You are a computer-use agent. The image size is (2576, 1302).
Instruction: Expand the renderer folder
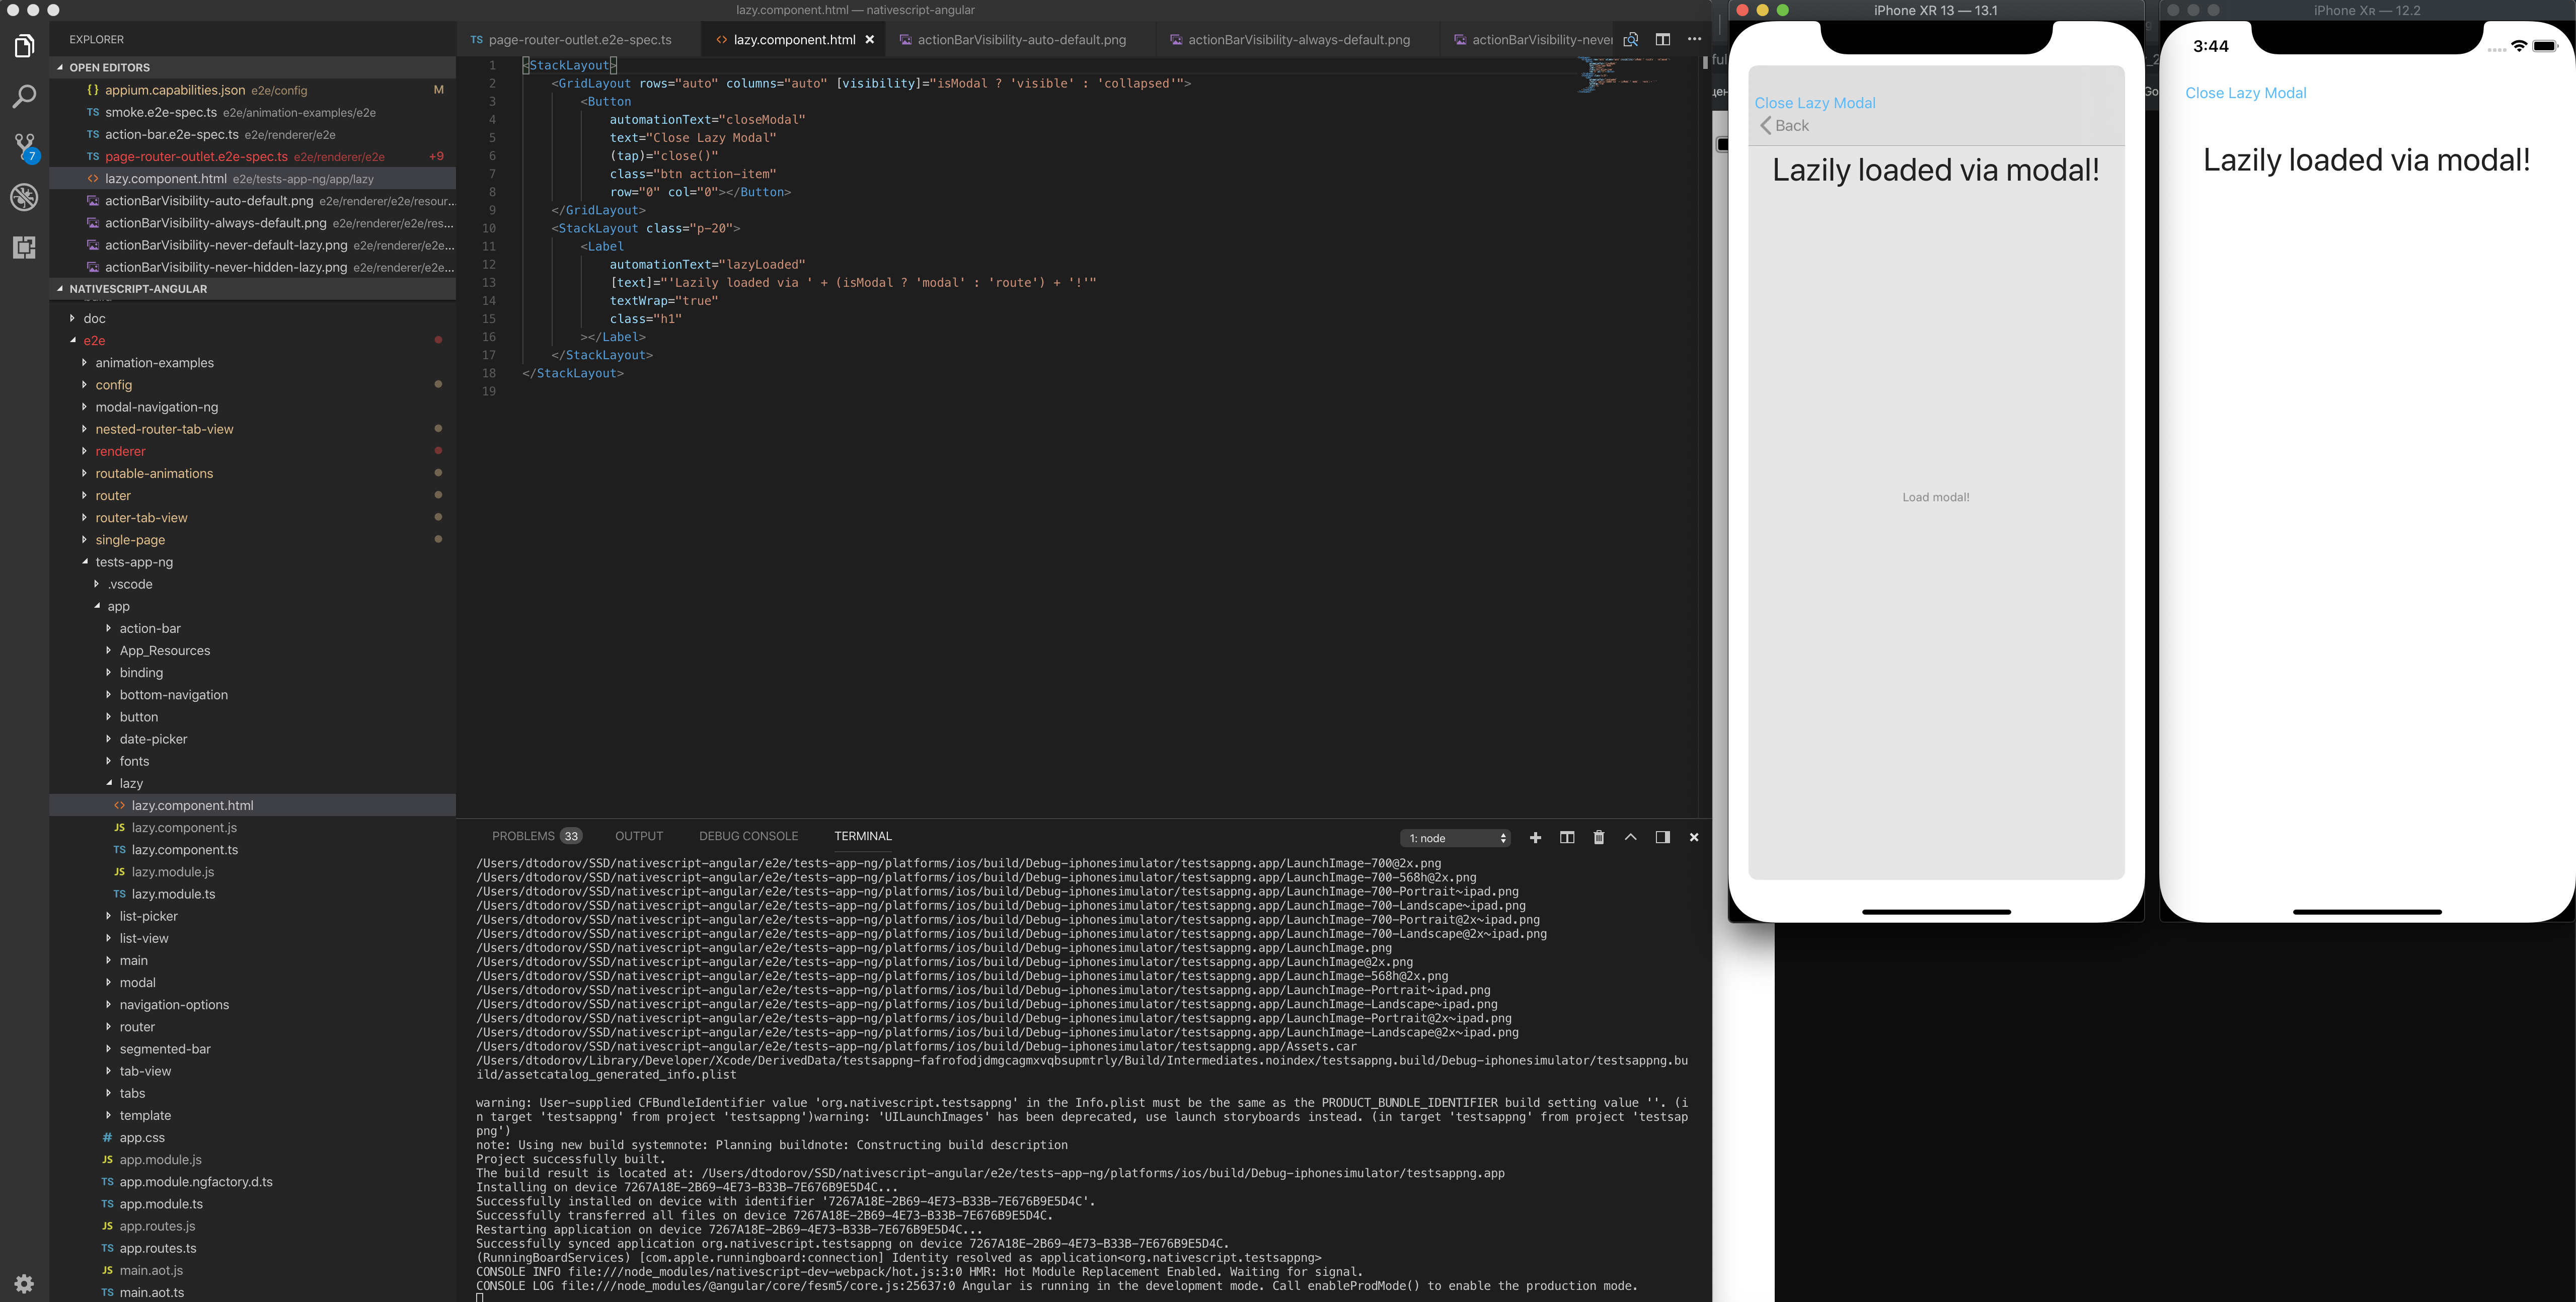point(120,452)
